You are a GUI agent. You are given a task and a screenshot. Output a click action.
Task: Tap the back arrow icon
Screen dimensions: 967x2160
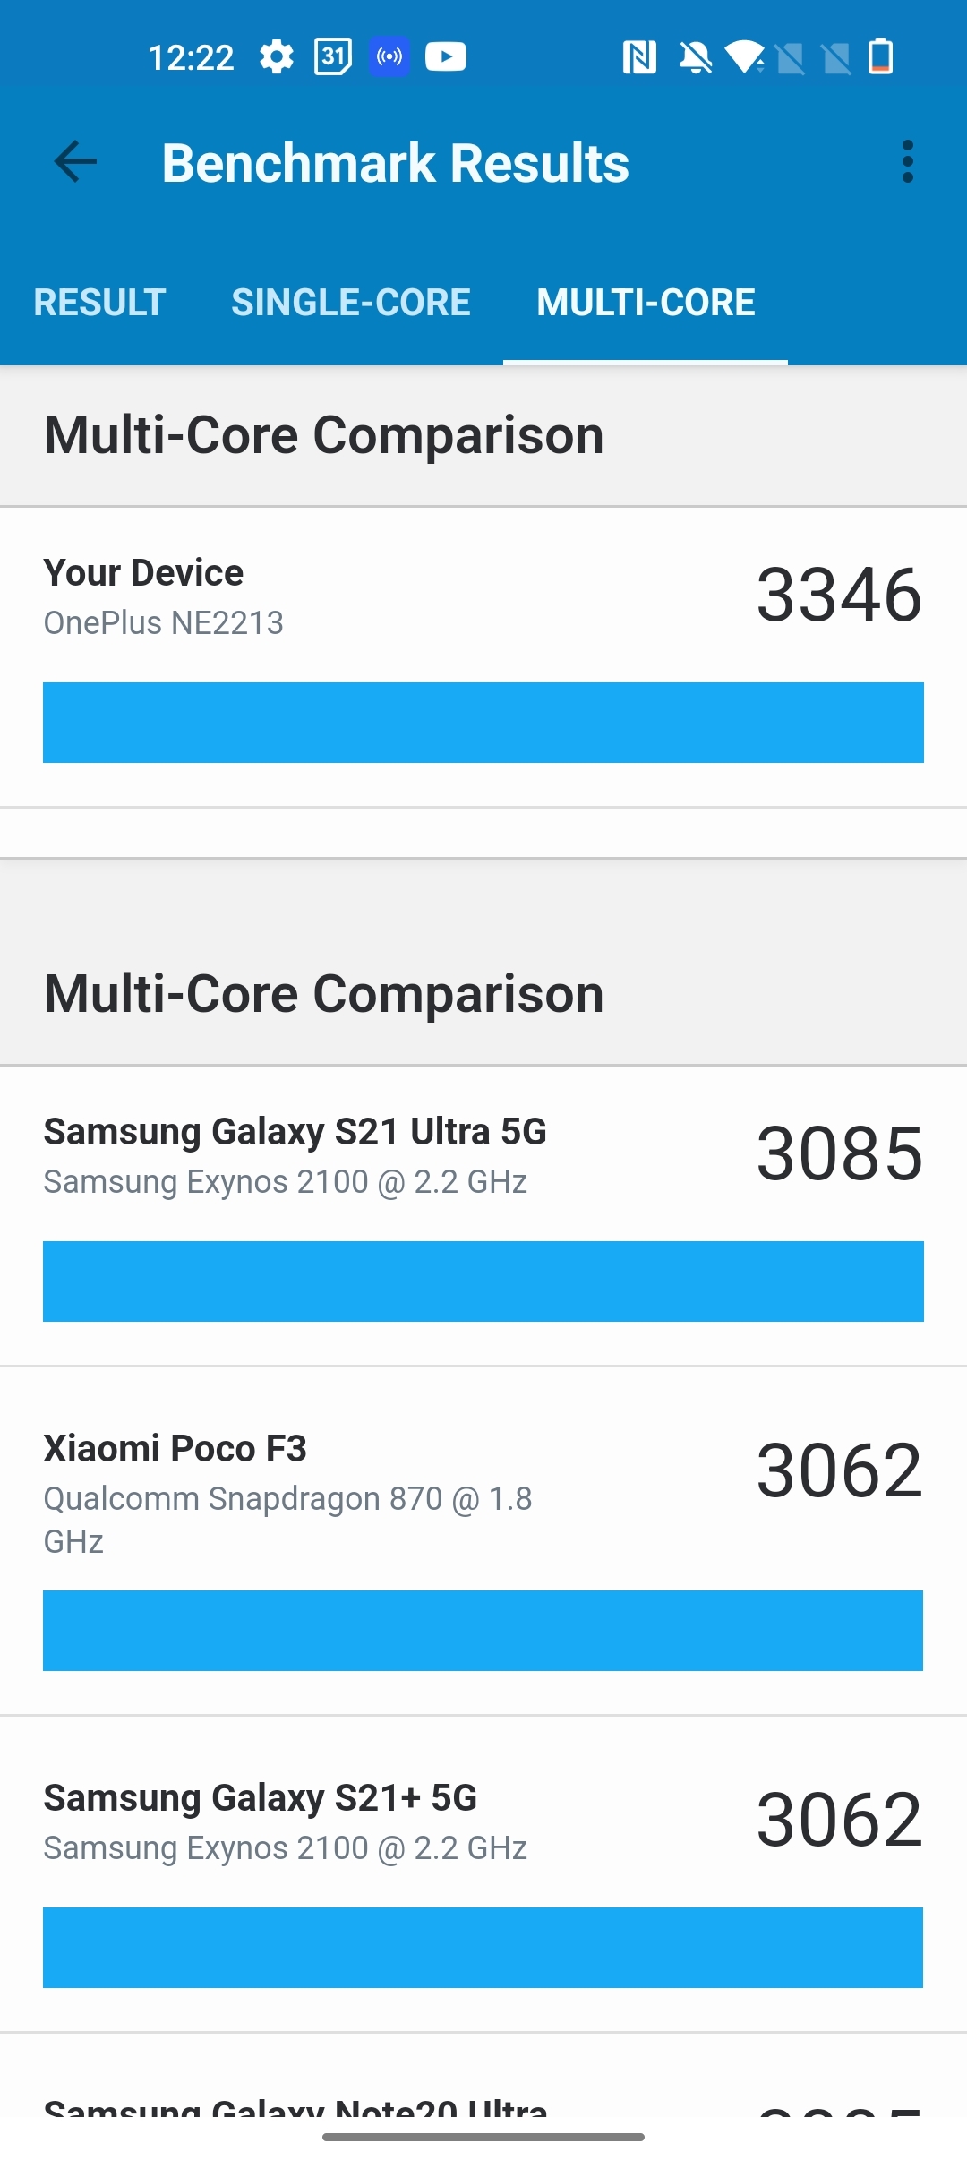pos(75,162)
